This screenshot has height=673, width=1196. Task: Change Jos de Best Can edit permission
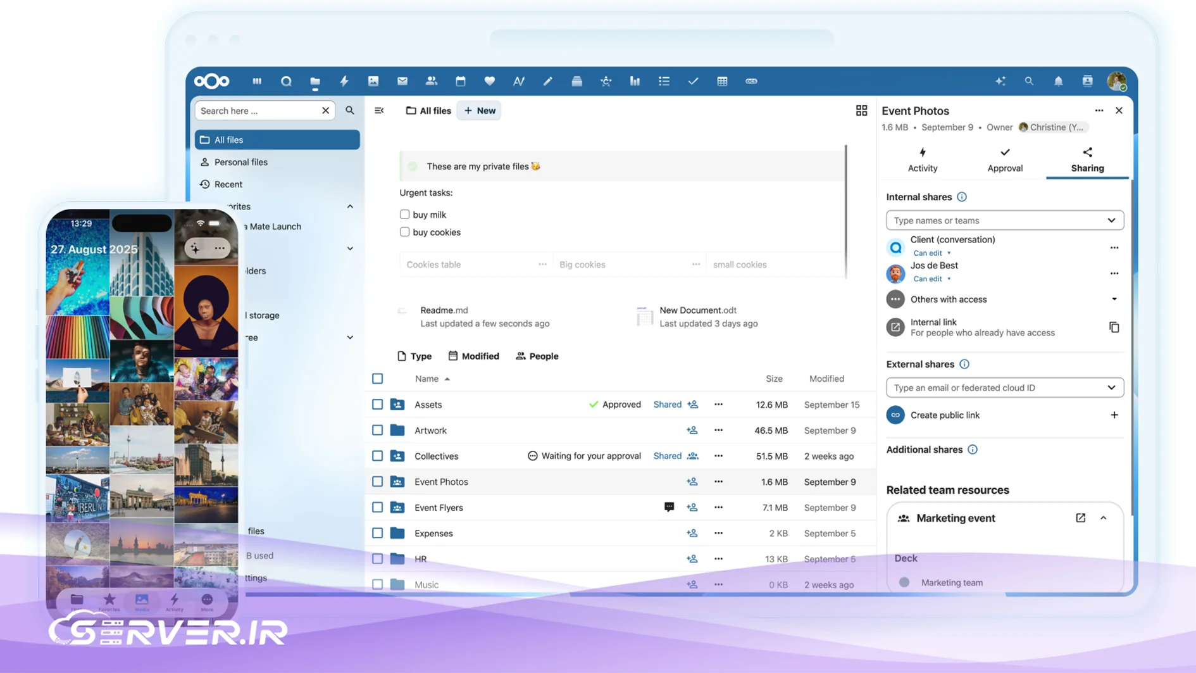pyautogui.click(x=931, y=279)
